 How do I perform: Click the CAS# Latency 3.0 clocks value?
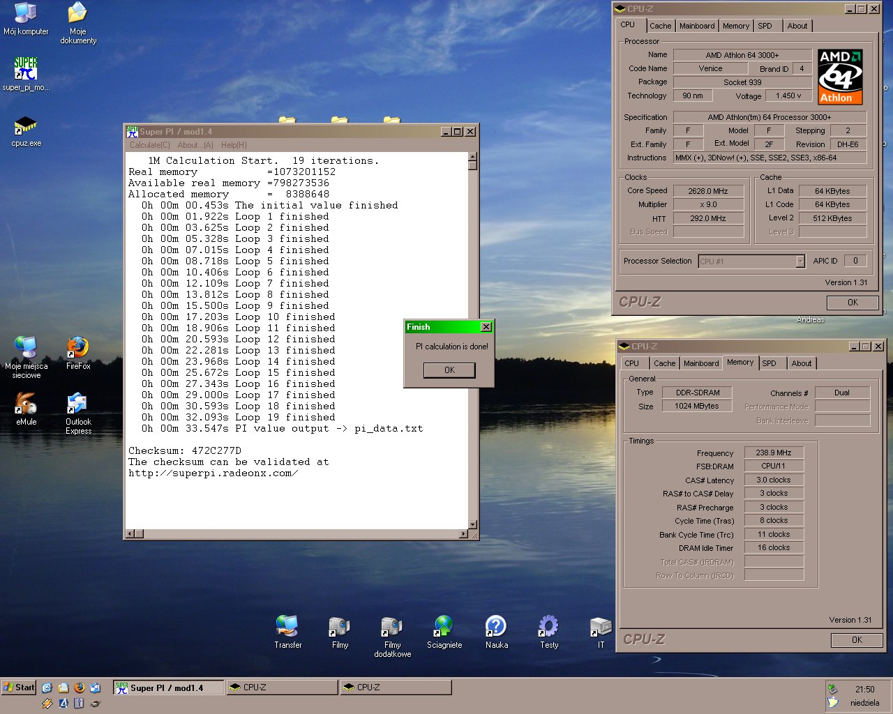tap(774, 480)
